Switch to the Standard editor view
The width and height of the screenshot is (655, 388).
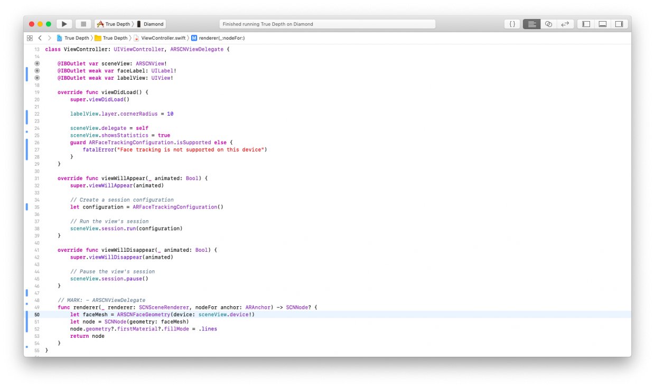[x=531, y=24]
